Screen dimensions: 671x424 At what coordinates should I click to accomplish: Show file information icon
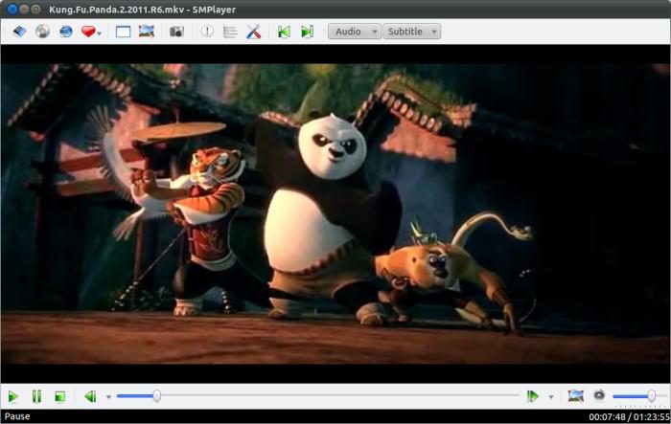207,32
